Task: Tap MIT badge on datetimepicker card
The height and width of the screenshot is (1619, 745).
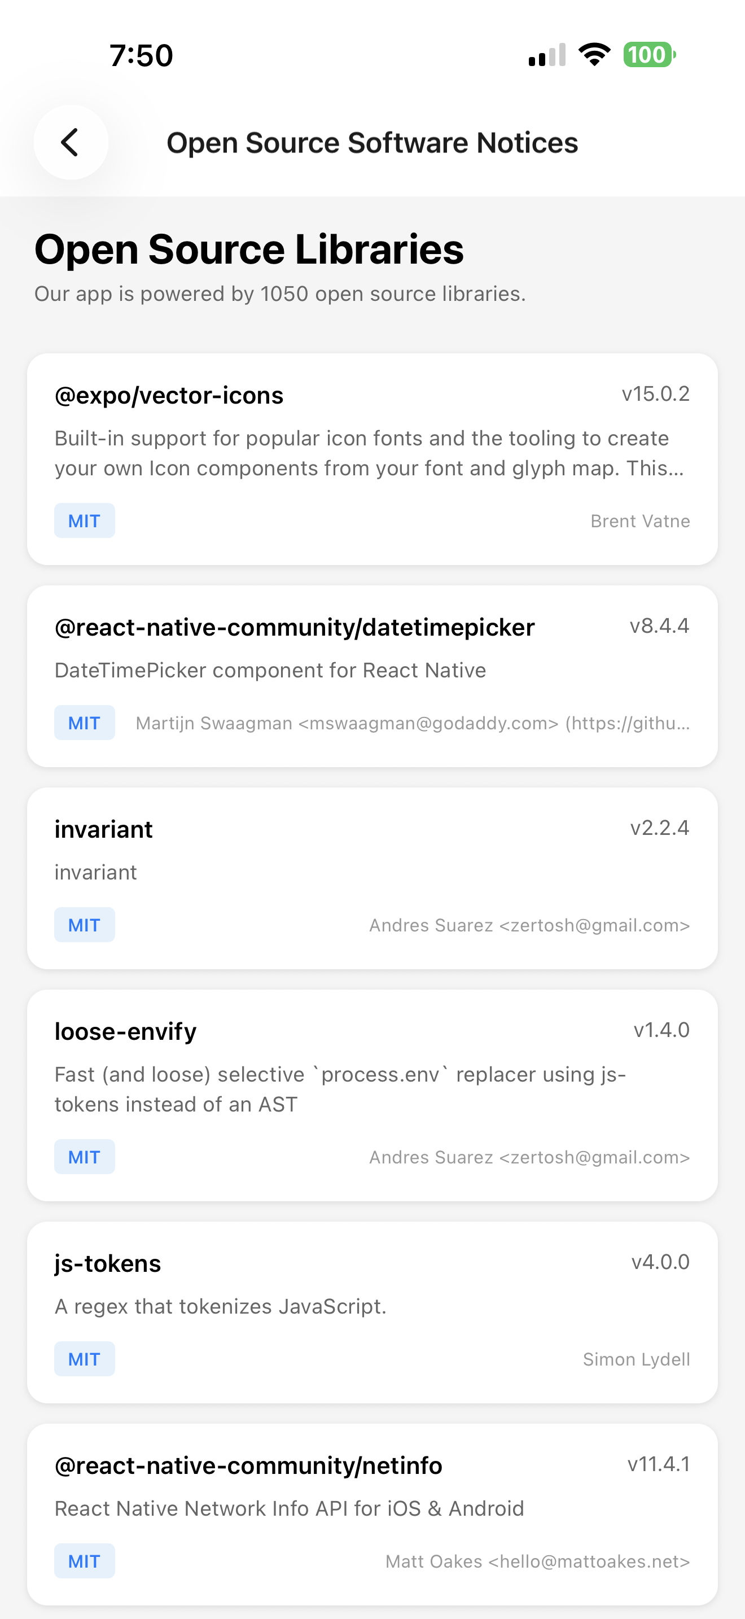Action: pyautogui.click(x=84, y=723)
